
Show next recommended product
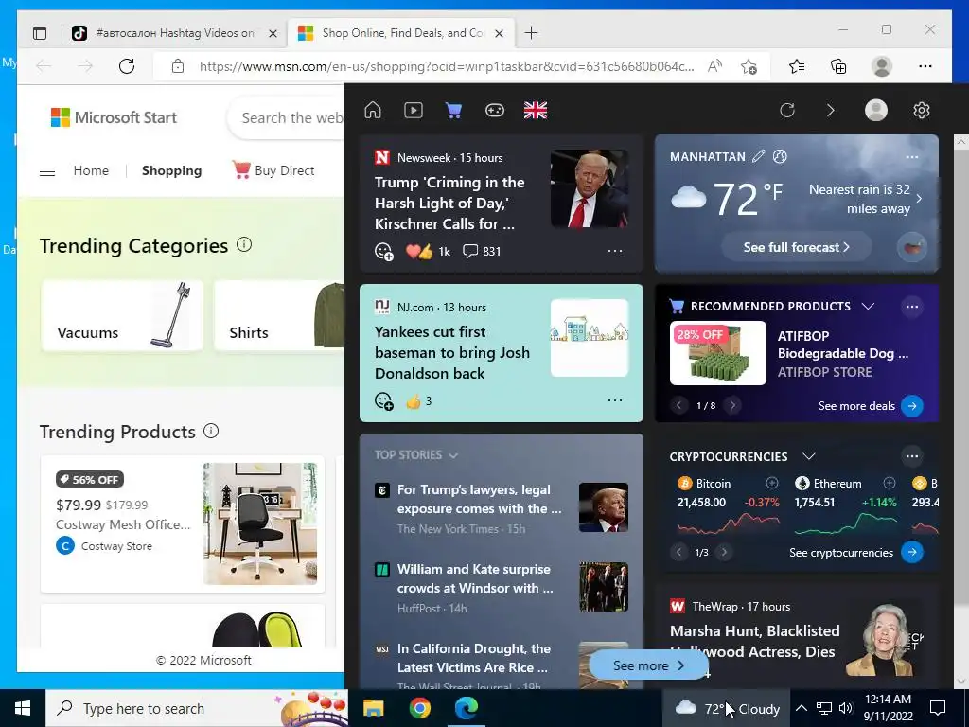pyautogui.click(x=733, y=405)
